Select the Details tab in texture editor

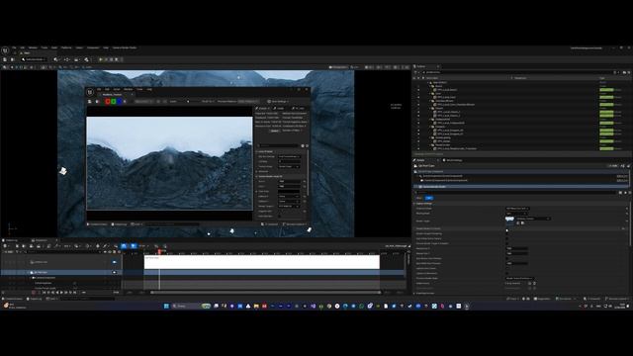pyautogui.click(x=262, y=108)
